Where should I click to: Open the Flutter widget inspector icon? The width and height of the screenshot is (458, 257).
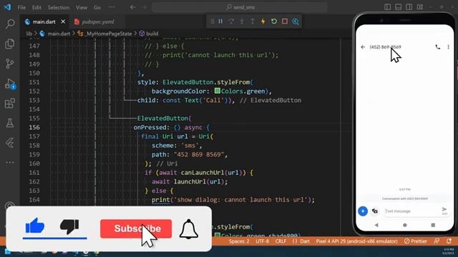[296, 21]
